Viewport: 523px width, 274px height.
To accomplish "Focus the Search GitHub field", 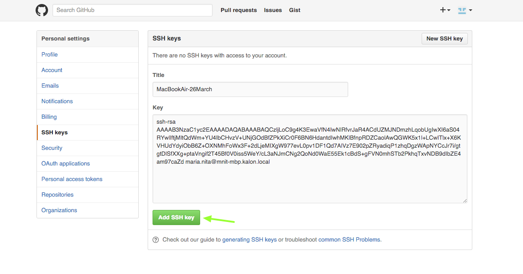I will tap(133, 10).
